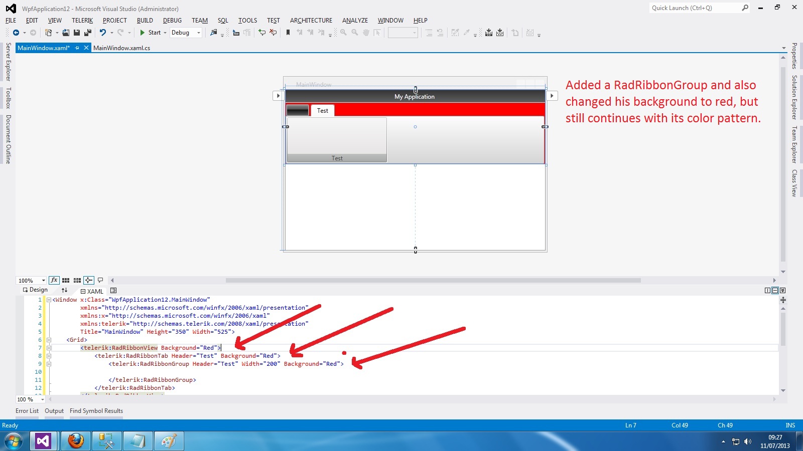Open the document tab list dropdown

pyautogui.click(x=784, y=48)
